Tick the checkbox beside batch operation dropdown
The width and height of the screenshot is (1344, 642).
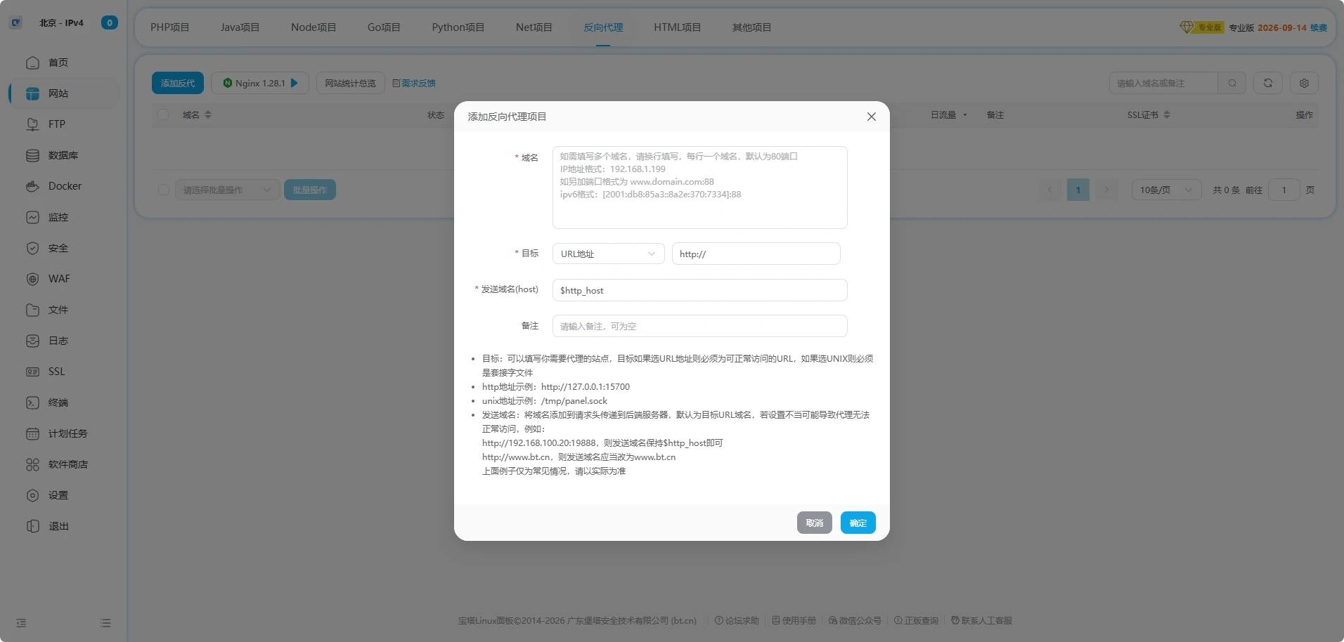tap(163, 190)
